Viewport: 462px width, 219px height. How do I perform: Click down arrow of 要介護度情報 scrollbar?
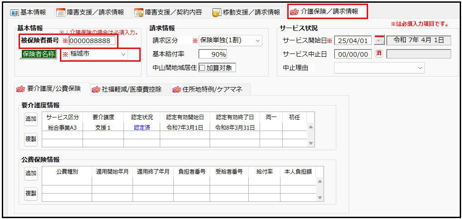tap(310, 143)
